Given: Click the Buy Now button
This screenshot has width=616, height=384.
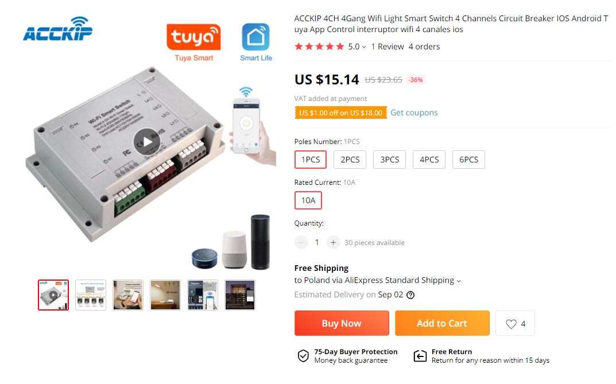Looking at the screenshot, I should click(342, 323).
